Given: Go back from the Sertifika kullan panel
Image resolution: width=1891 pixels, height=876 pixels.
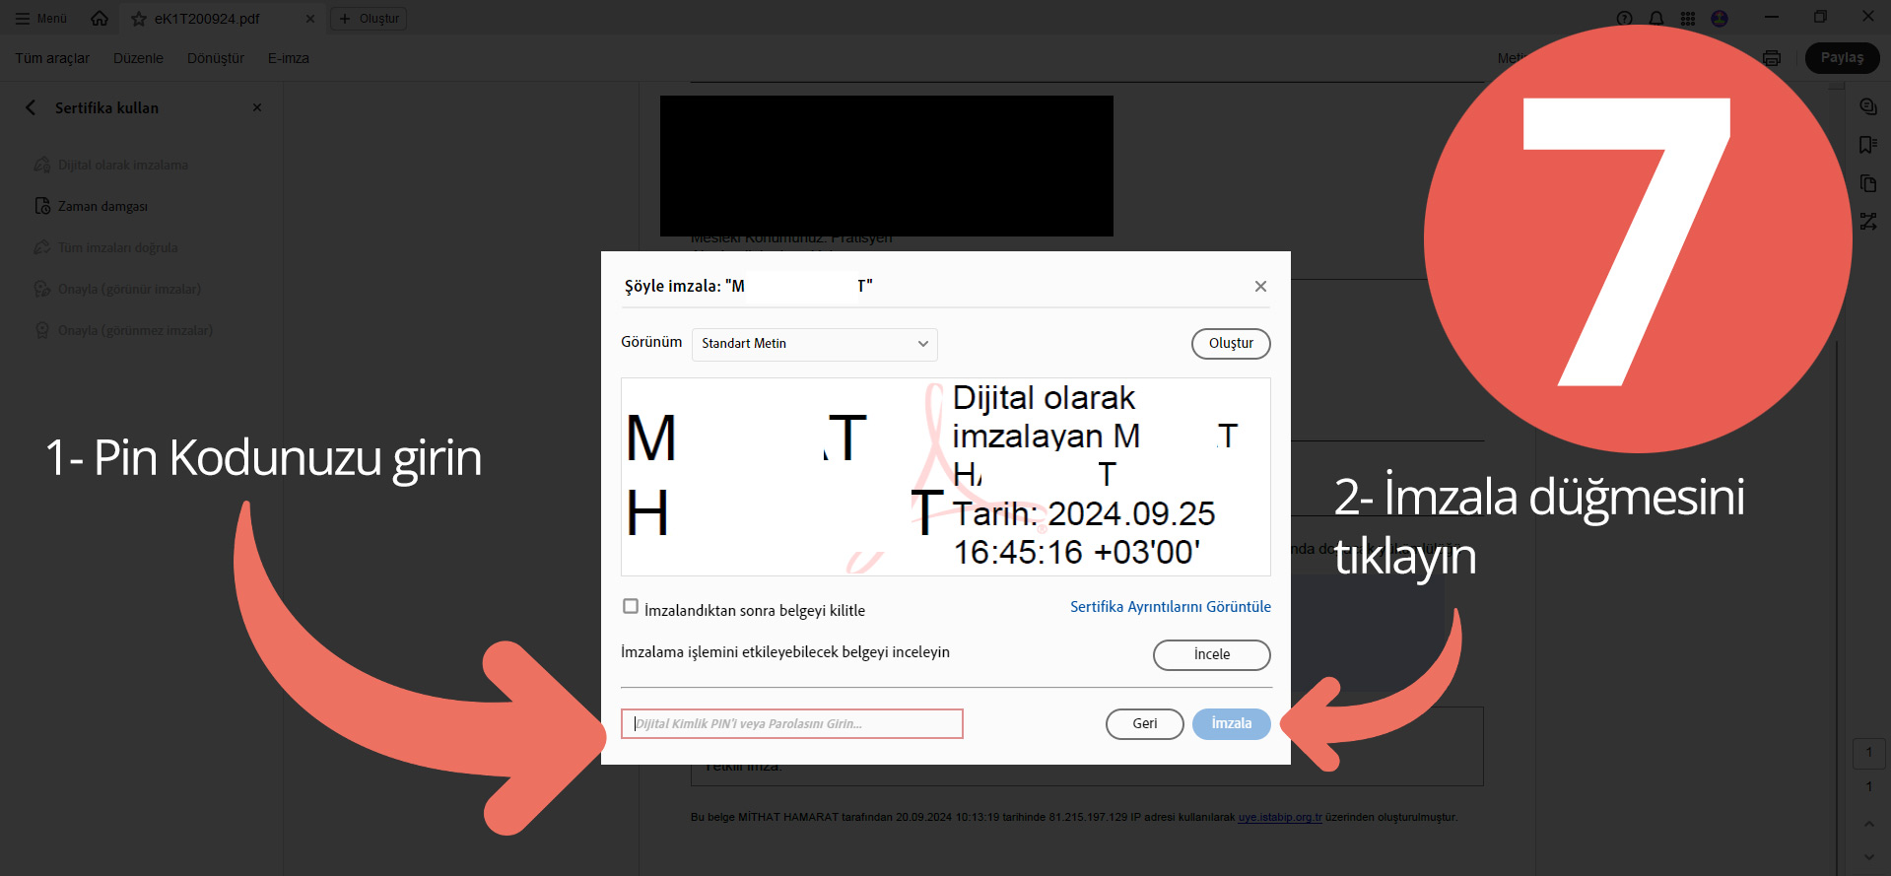Looking at the screenshot, I should pos(31,107).
